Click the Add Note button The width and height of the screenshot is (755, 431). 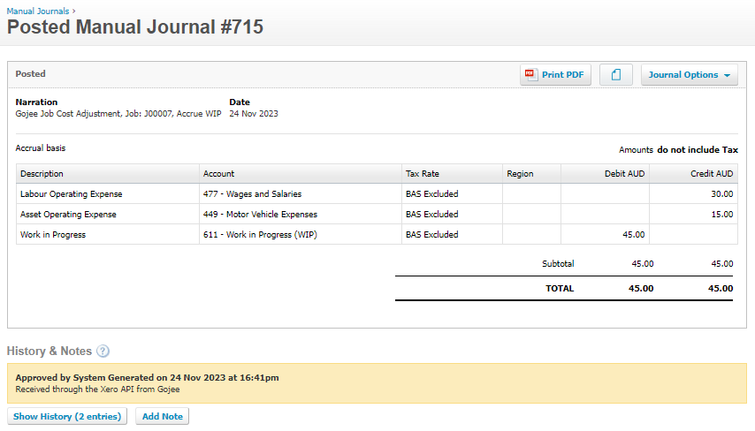(x=163, y=416)
